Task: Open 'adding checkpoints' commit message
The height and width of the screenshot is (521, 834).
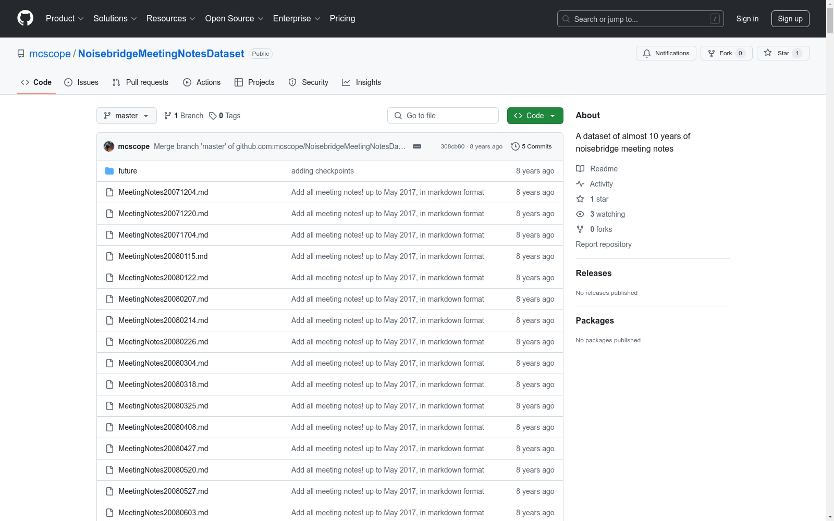Action: point(322,171)
